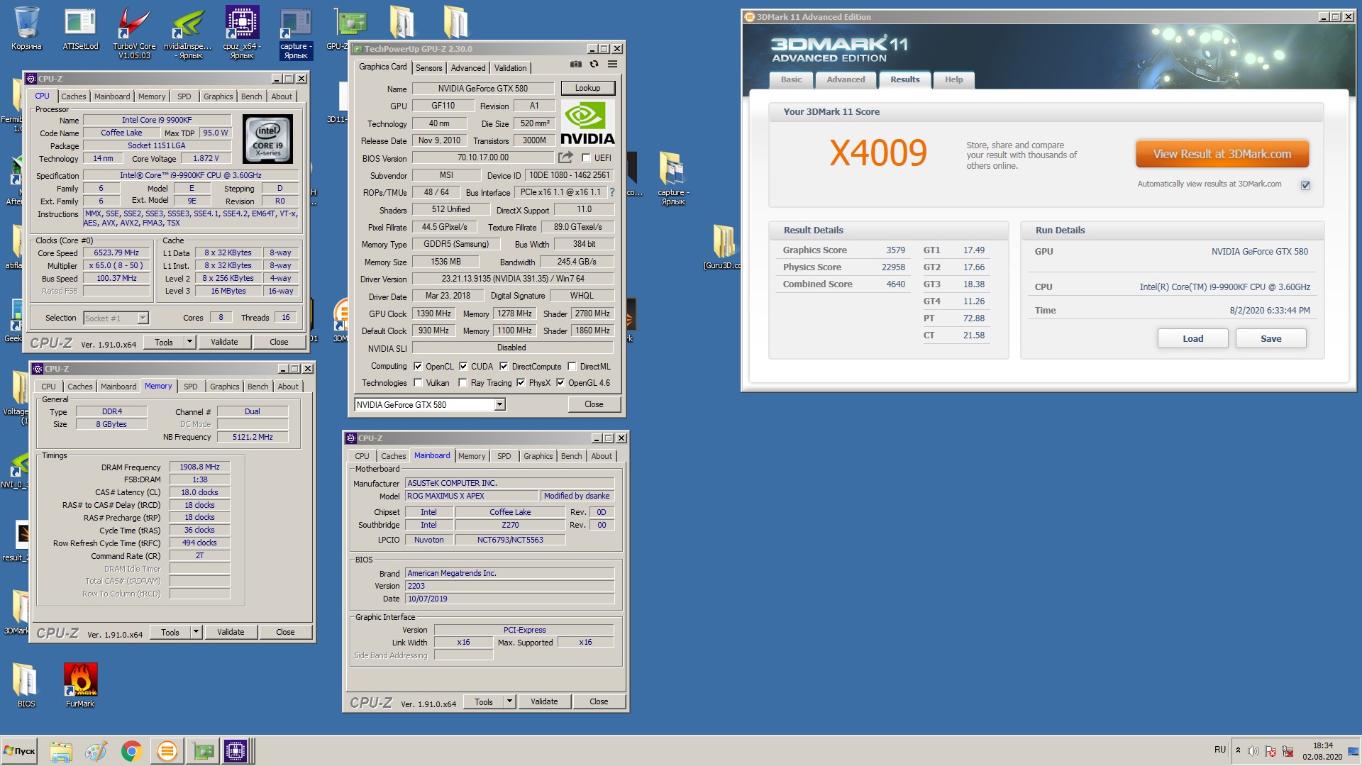Open Caches tab in top CPU-Z window
Viewport: 1362px width, 766px height.
tap(73, 96)
